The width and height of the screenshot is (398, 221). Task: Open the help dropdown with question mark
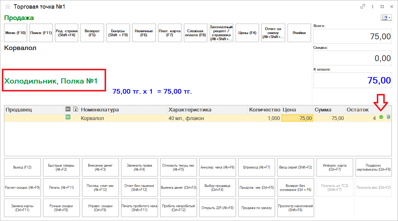[x=386, y=17]
